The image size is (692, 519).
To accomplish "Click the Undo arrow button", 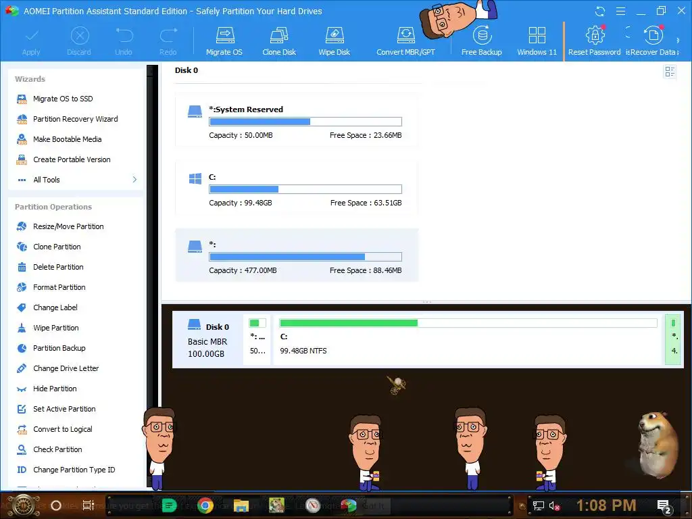I will (124, 41).
